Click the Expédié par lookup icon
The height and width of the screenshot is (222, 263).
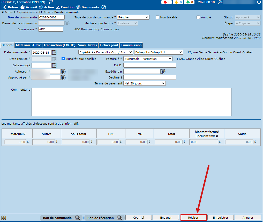pyautogui.click(x=163, y=71)
